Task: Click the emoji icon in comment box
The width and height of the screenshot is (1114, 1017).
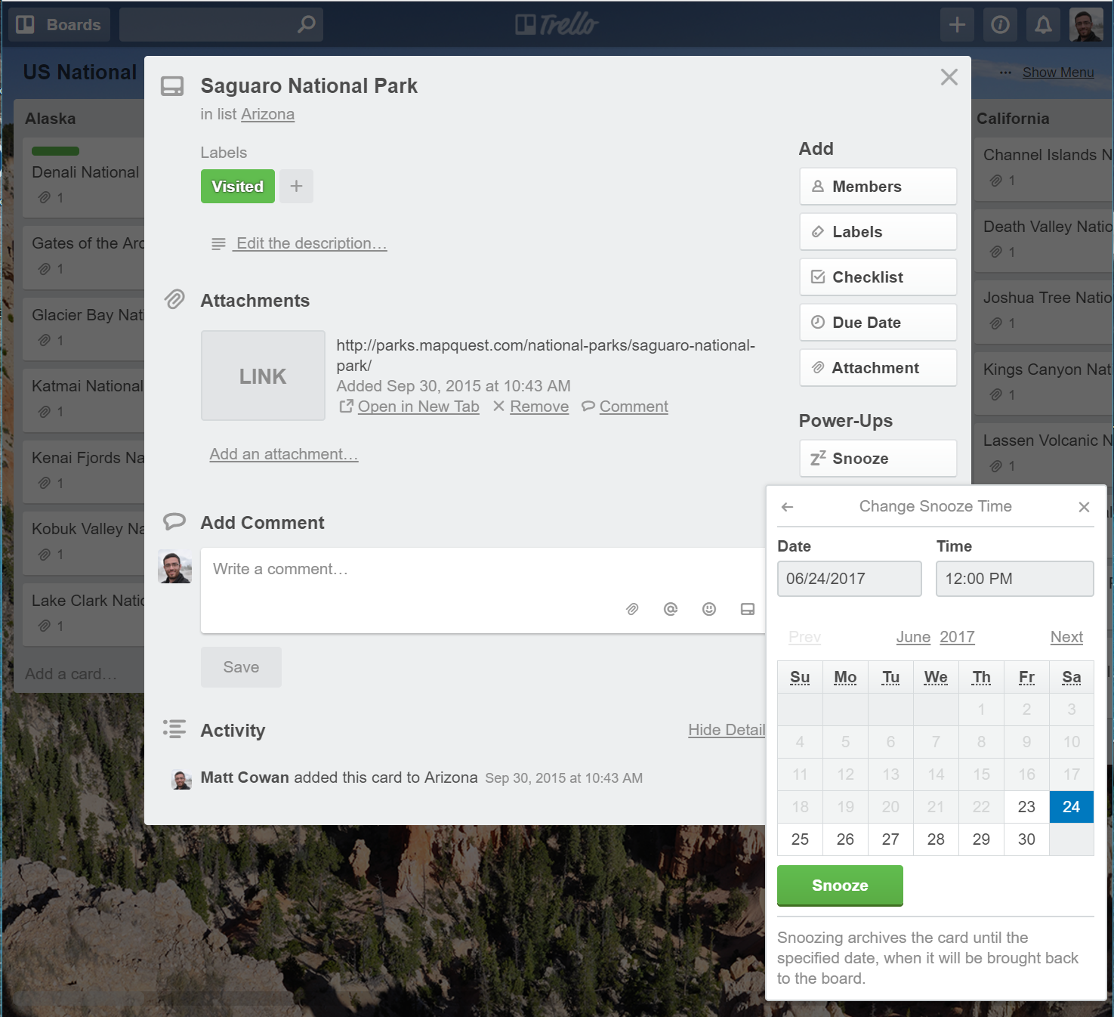Action: coord(708,609)
